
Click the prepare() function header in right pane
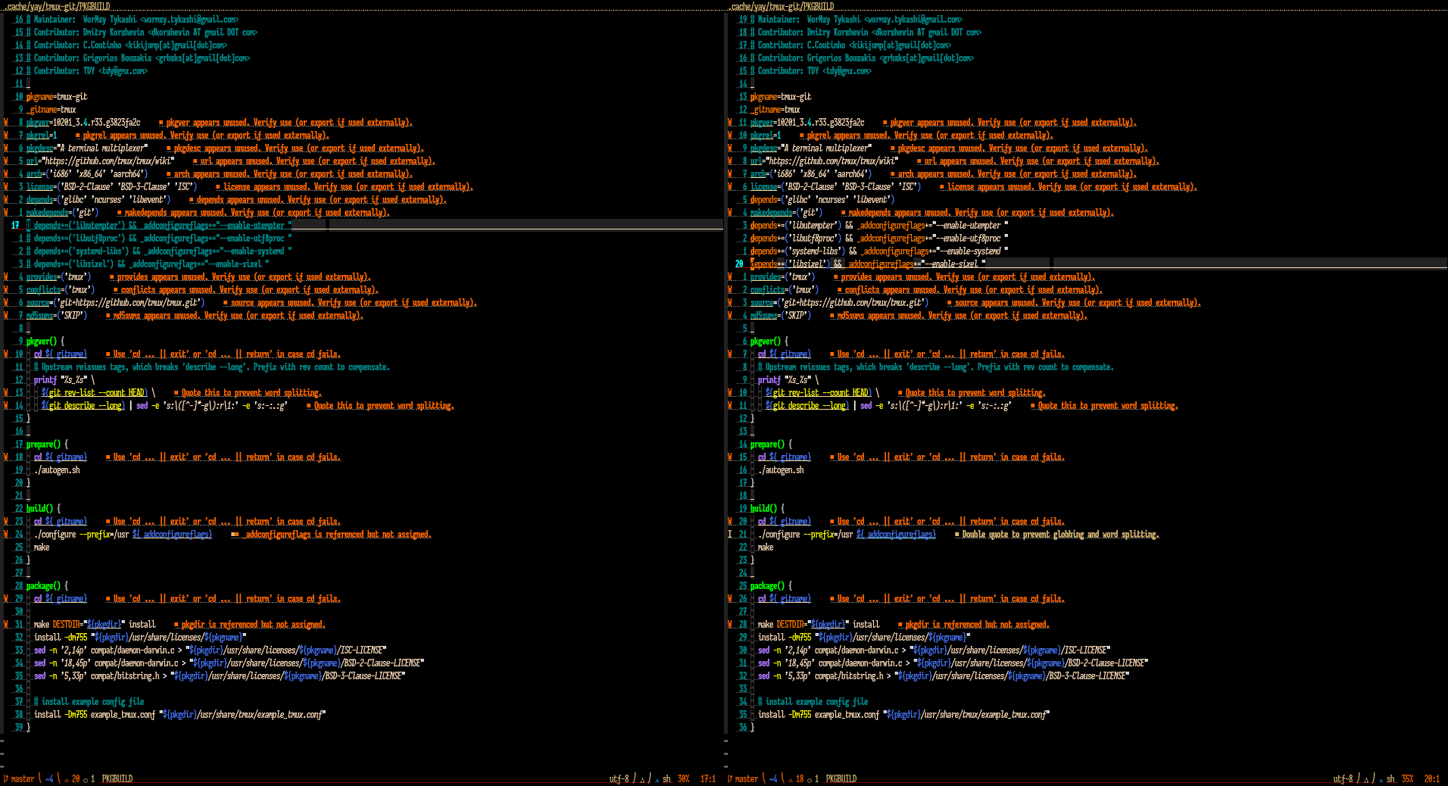pos(772,444)
